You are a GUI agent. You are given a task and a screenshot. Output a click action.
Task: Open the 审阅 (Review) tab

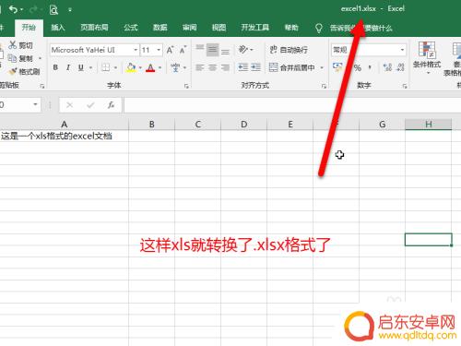click(190, 28)
